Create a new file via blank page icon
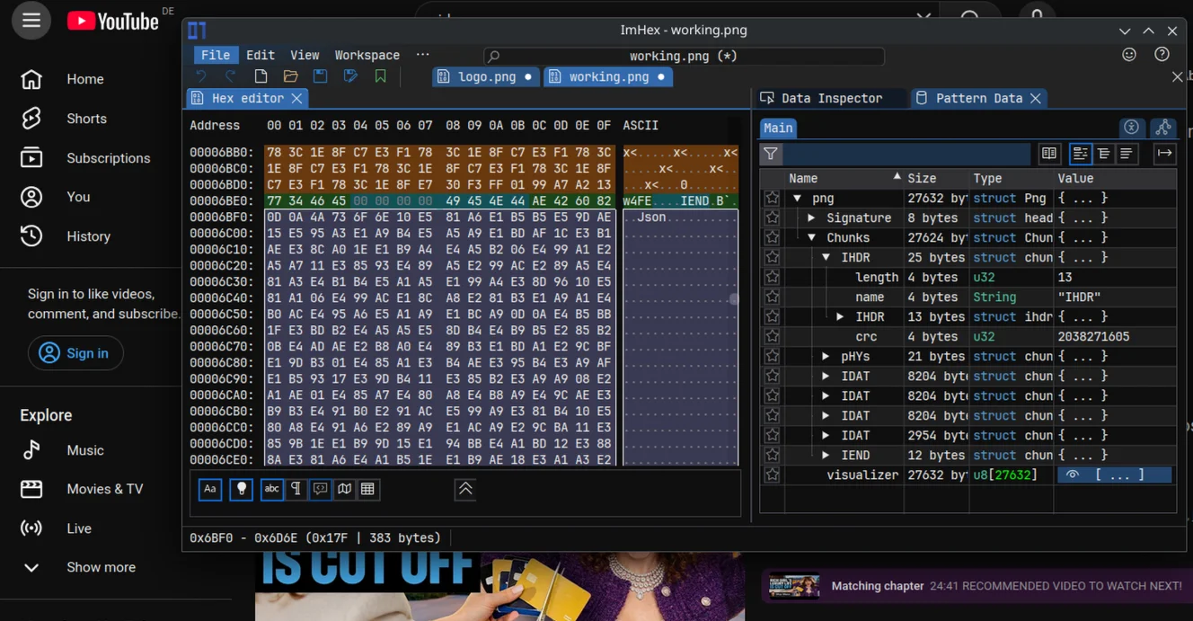This screenshot has height=621, width=1193. [x=261, y=77]
